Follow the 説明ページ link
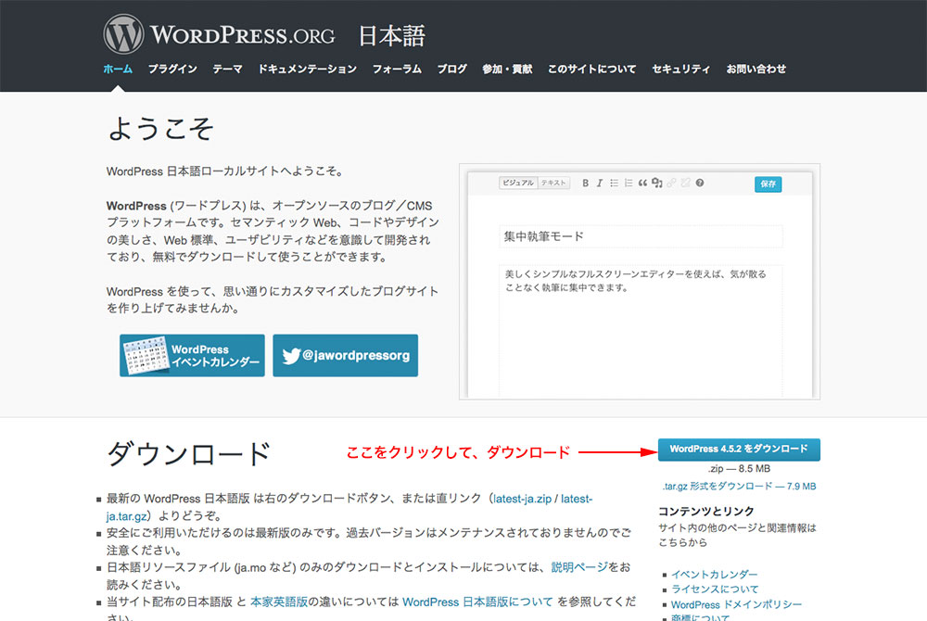Screen dimensions: 927x621 [579, 567]
